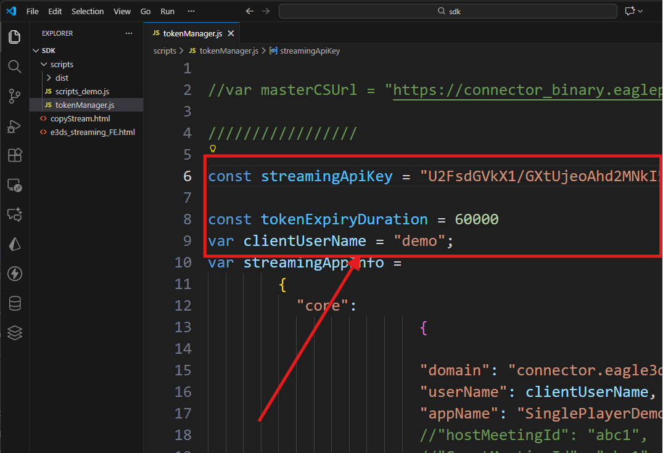This screenshot has height=453, width=663.
Task: Open the Source Control view
Action: 15,96
